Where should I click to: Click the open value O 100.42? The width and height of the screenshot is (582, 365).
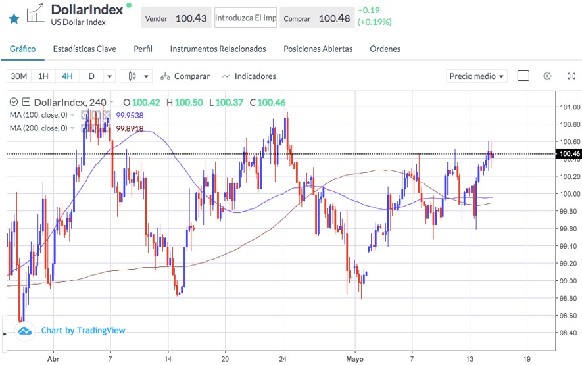coord(142,102)
